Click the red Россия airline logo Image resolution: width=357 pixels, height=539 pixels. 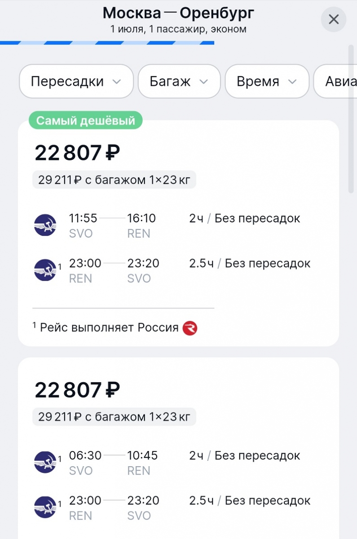point(190,328)
